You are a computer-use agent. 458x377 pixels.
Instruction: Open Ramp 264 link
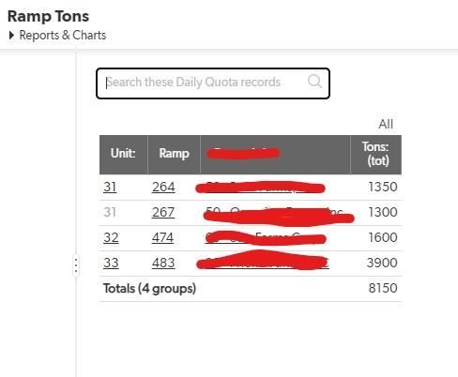point(163,187)
